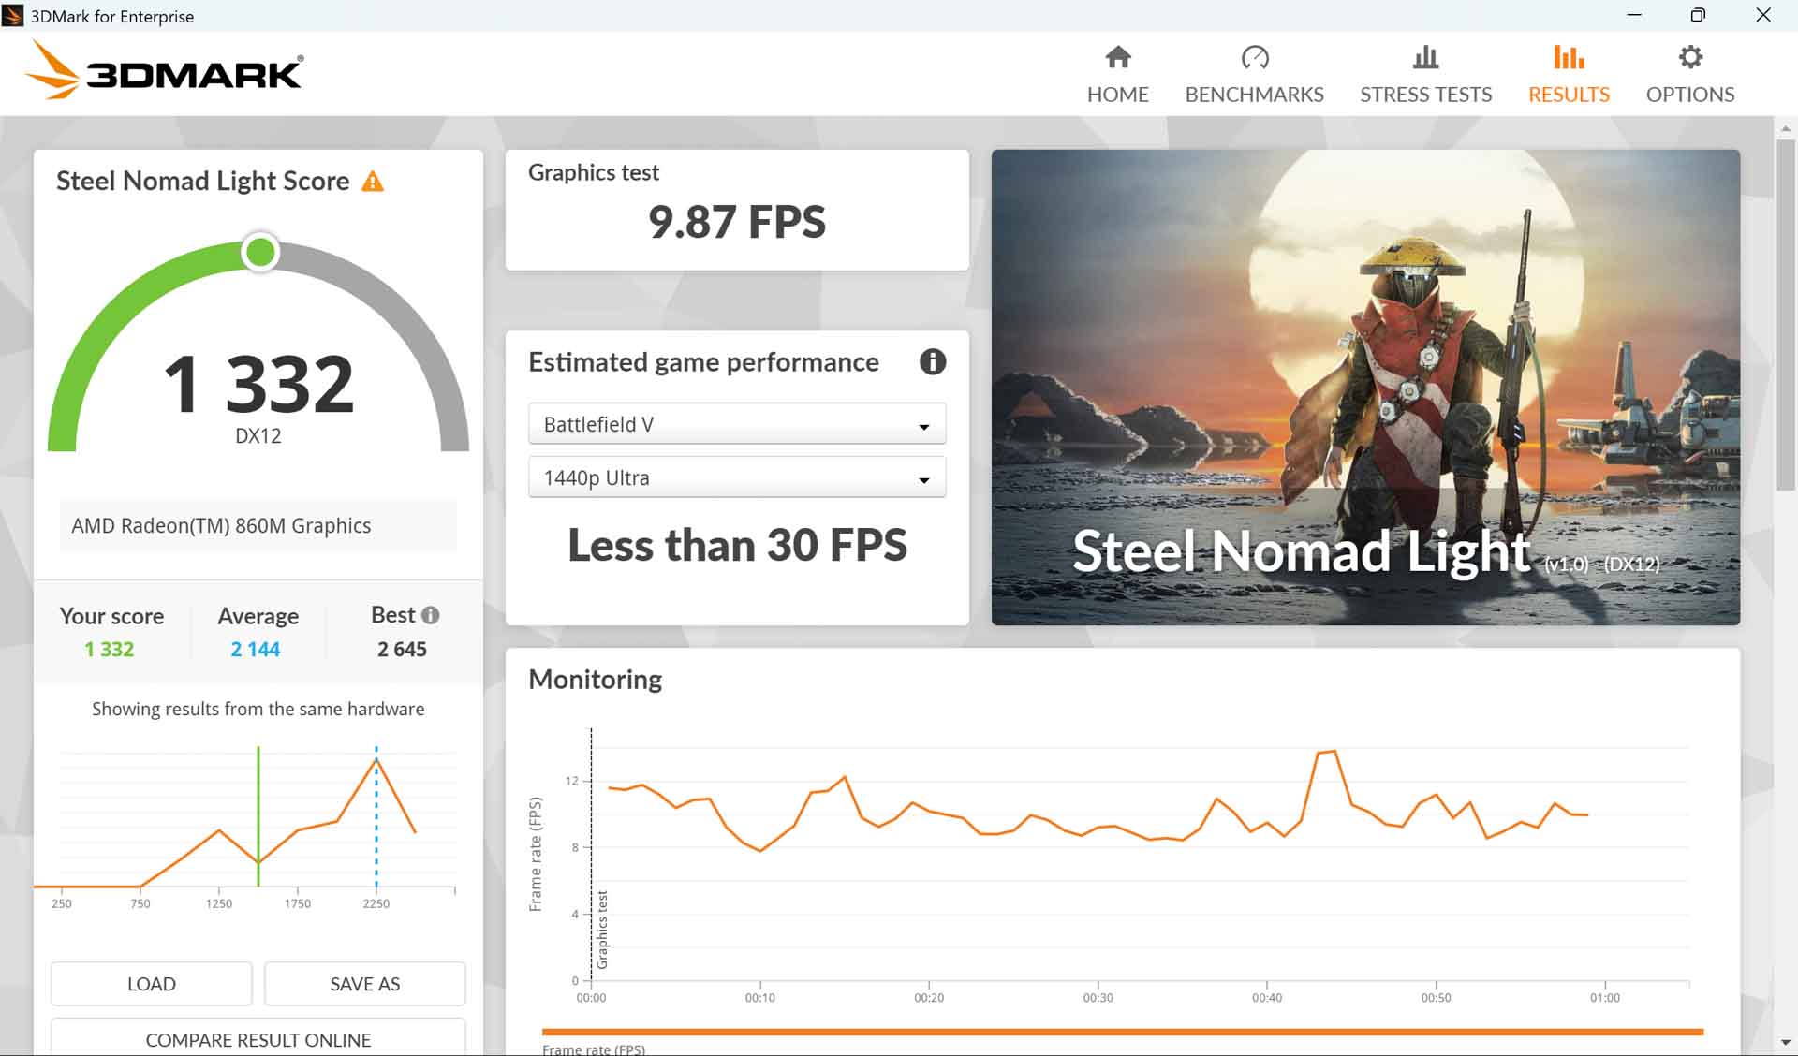Click the Stress Tests bar chart icon

coord(1425,58)
